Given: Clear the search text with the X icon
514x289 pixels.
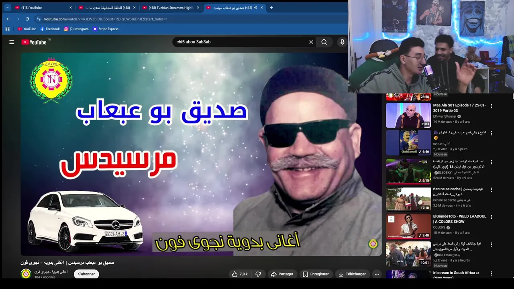Looking at the screenshot, I should click(x=311, y=42).
